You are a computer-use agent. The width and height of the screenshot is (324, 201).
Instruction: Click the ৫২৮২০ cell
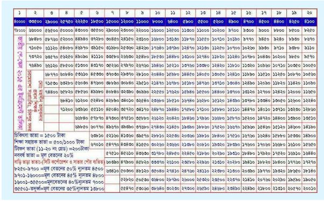click(x=127, y=179)
